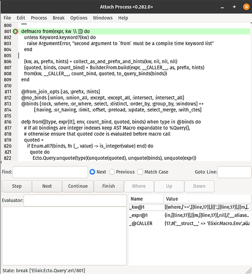Image resolution: width=252 pixels, height=274 pixels.
Task: Select the _expr@1 variable row
Action: pyautogui.click(x=190, y=215)
